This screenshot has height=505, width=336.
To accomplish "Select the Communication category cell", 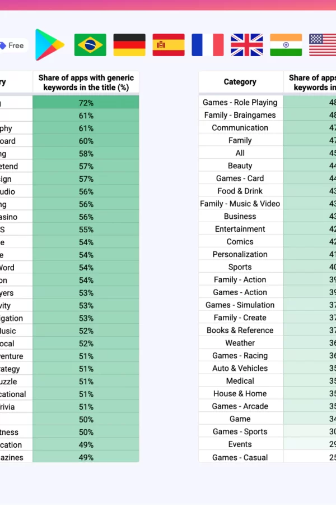I will coord(240,127).
